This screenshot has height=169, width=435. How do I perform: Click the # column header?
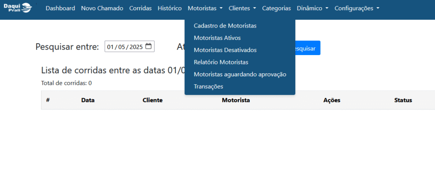[48, 100]
